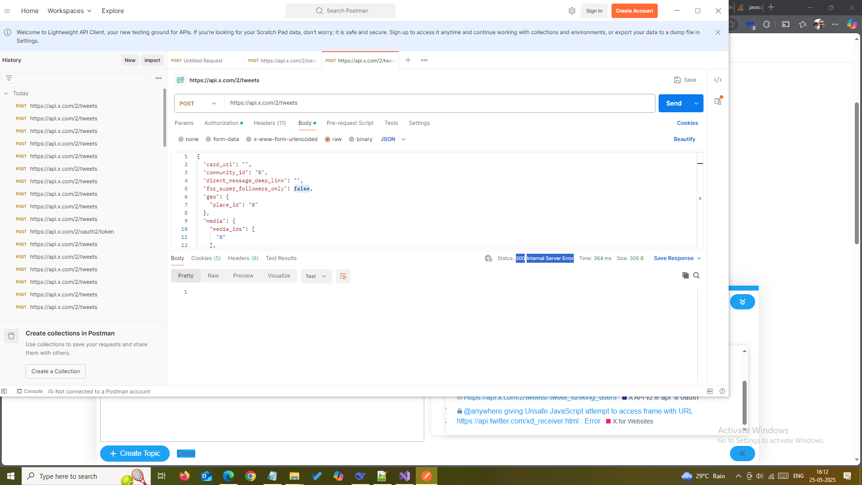Select the form-data body option

coord(222,139)
